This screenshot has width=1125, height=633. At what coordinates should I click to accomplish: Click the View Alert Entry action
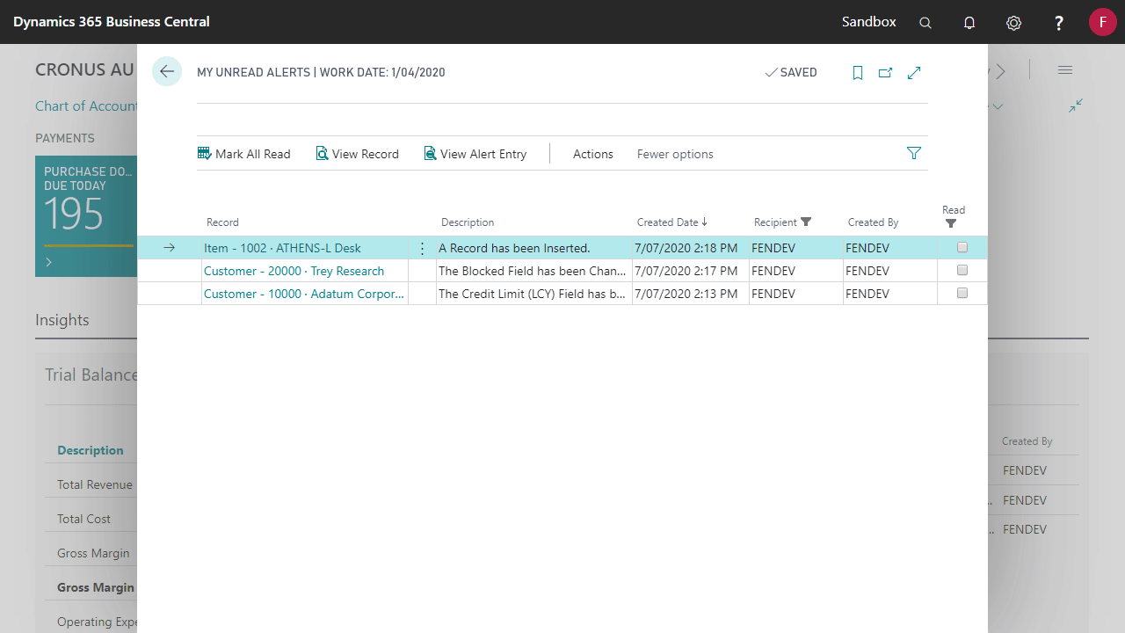pos(475,154)
